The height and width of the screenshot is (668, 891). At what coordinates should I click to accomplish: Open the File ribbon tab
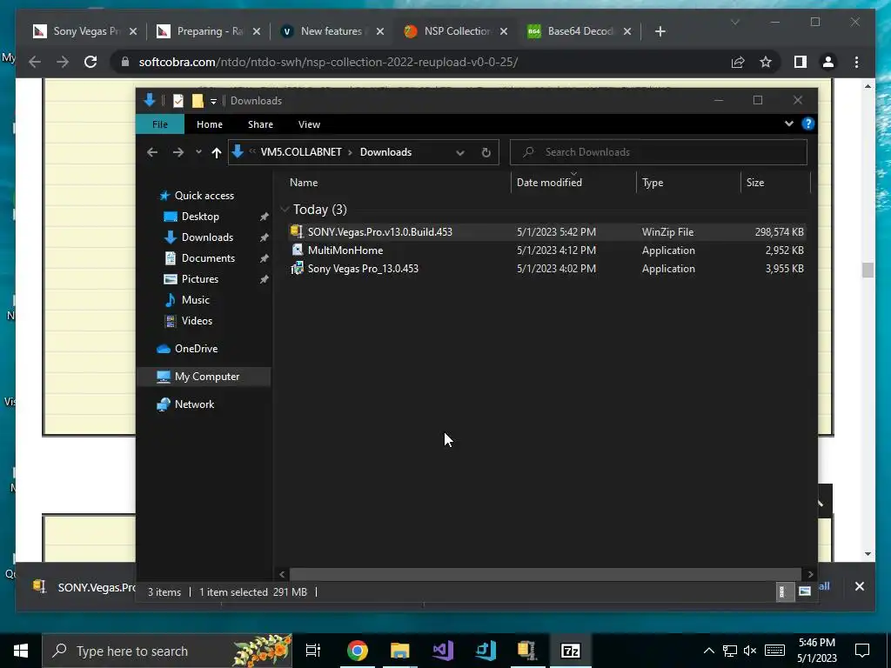coord(160,124)
